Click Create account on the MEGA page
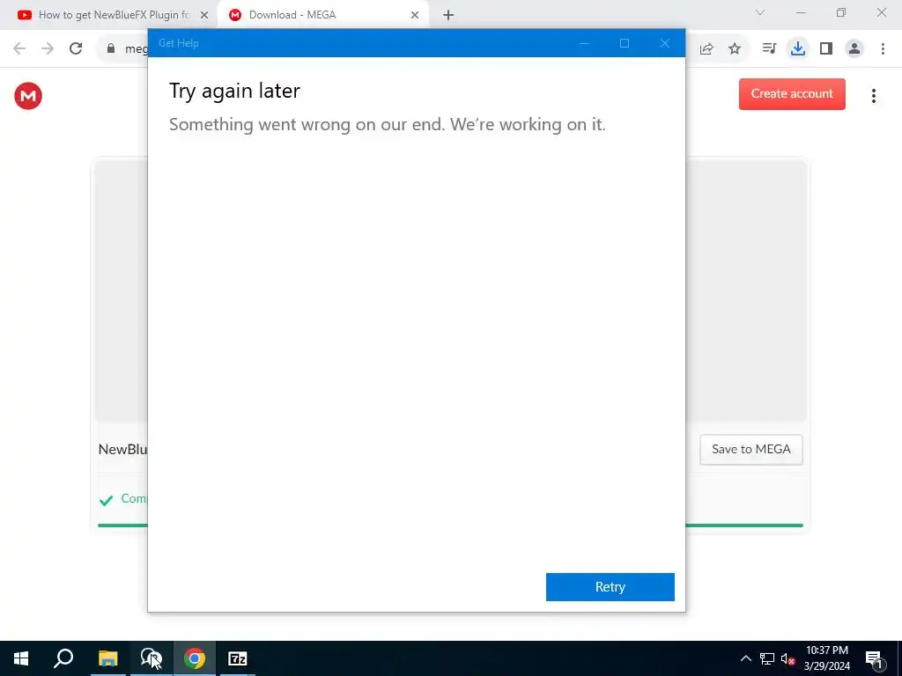The width and height of the screenshot is (902, 676). tap(792, 93)
